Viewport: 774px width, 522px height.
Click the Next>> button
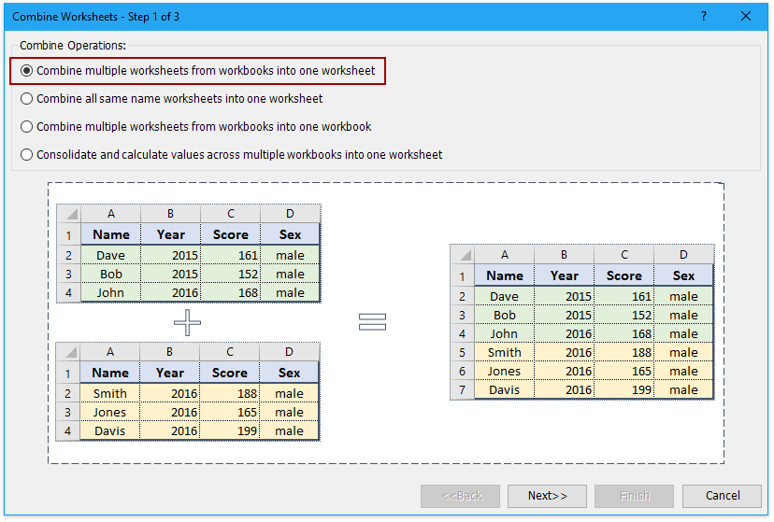pyautogui.click(x=547, y=496)
